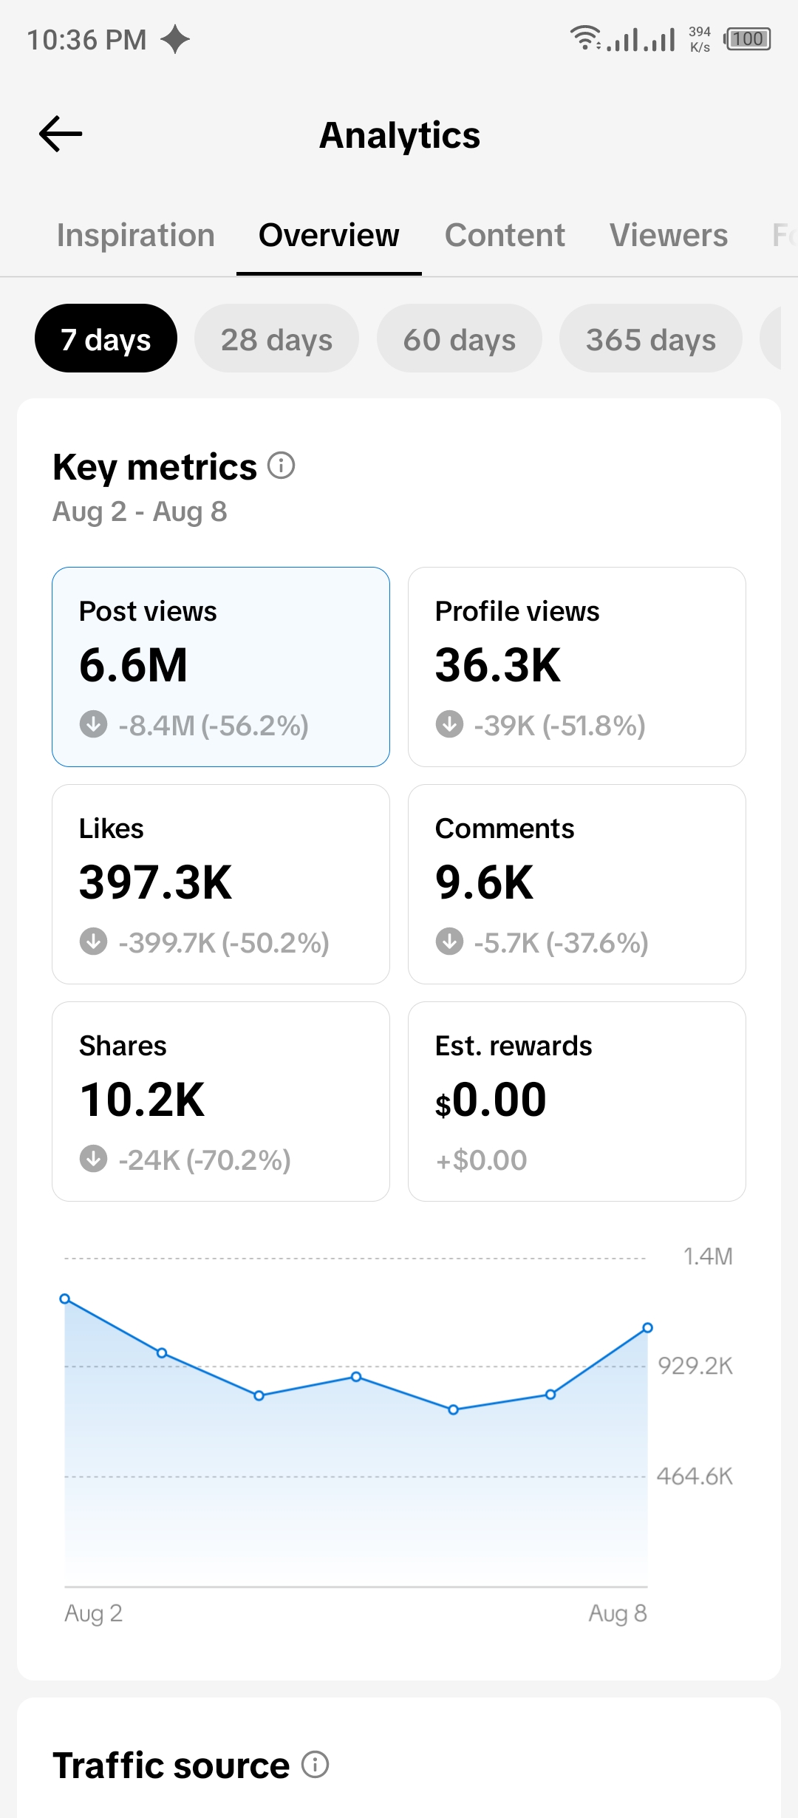Tap the back arrow icon
This screenshot has height=1818, width=798.
(61, 134)
